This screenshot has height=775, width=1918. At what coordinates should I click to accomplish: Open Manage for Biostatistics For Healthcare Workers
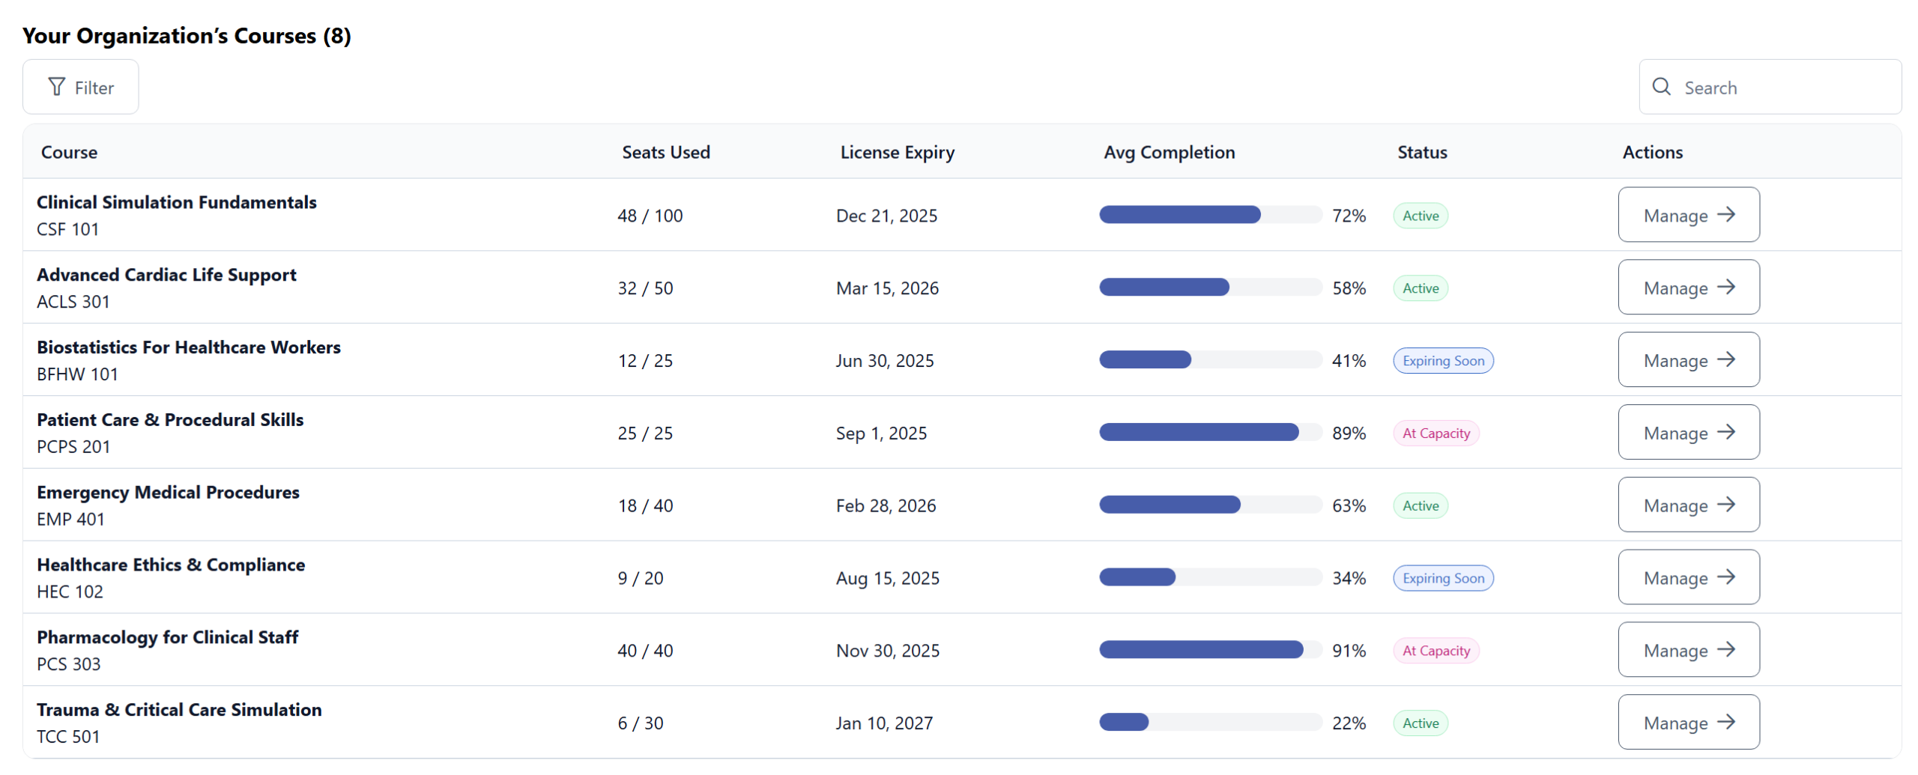tap(1688, 360)
